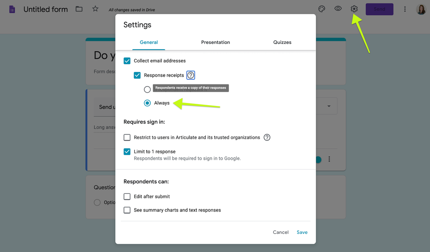Click the Response receipts help icon
The height and width of the screenshot is (252, 430).
pyautogui.click(x=191, y=75)
